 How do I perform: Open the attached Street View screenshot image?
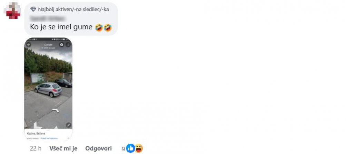tap(48, 89)
